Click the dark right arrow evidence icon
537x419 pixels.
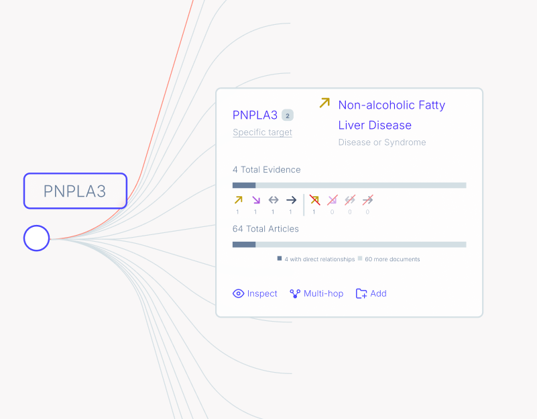pyautogui.click(x=291, y=200)
